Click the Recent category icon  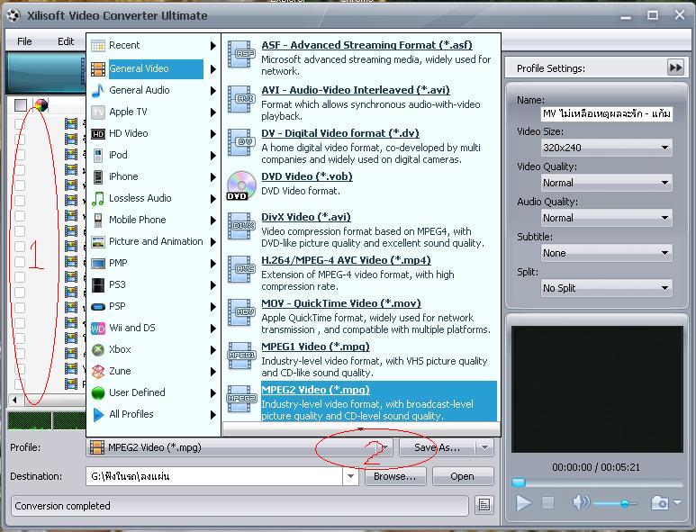point(97,46)
